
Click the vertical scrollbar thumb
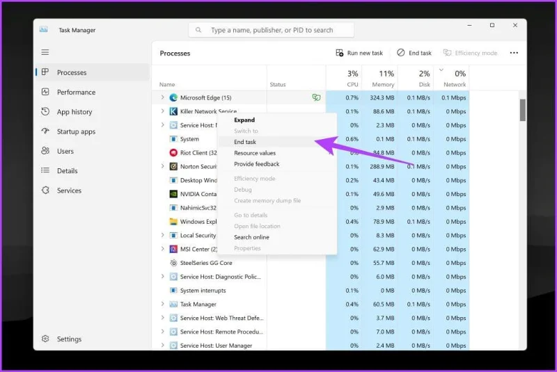click(x=523, y=110)
